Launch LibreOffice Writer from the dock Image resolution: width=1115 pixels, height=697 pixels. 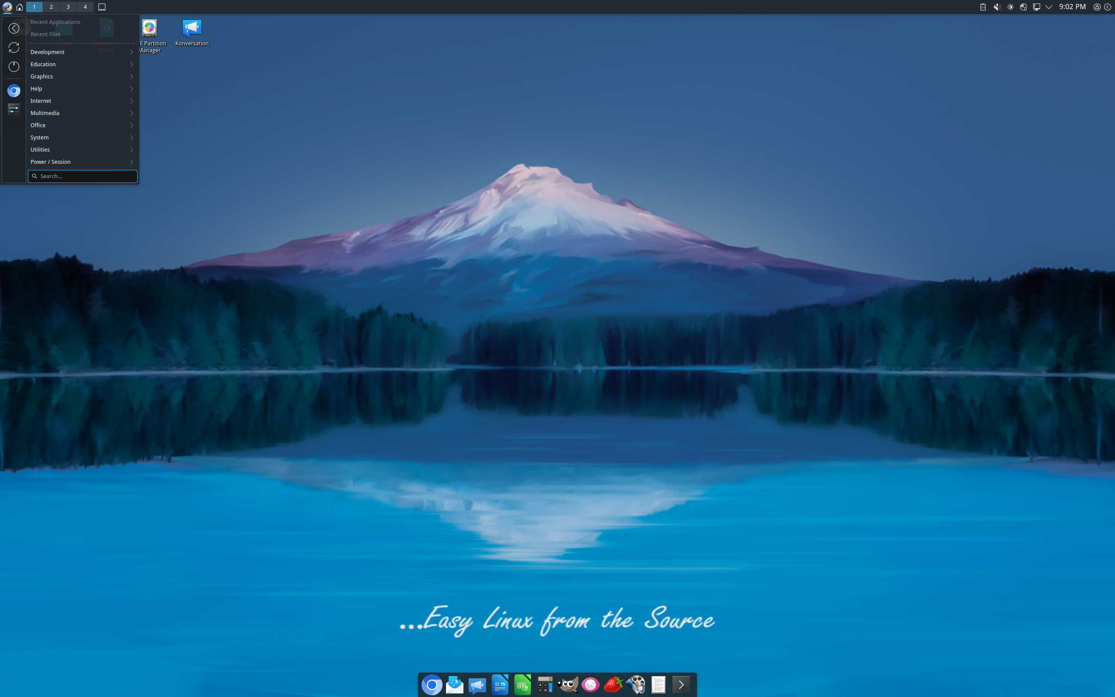[500, 685]
